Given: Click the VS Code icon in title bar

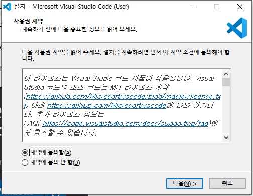Looking at the screenshot, I should tap(7, 7).
